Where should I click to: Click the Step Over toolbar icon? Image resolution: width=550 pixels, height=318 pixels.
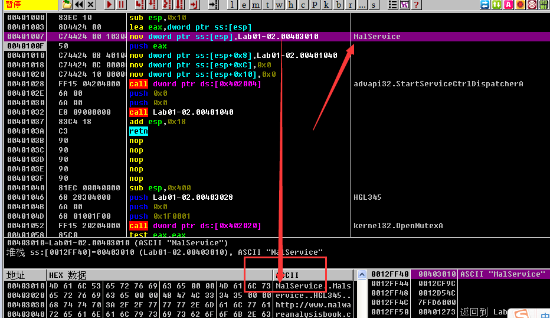152,5
